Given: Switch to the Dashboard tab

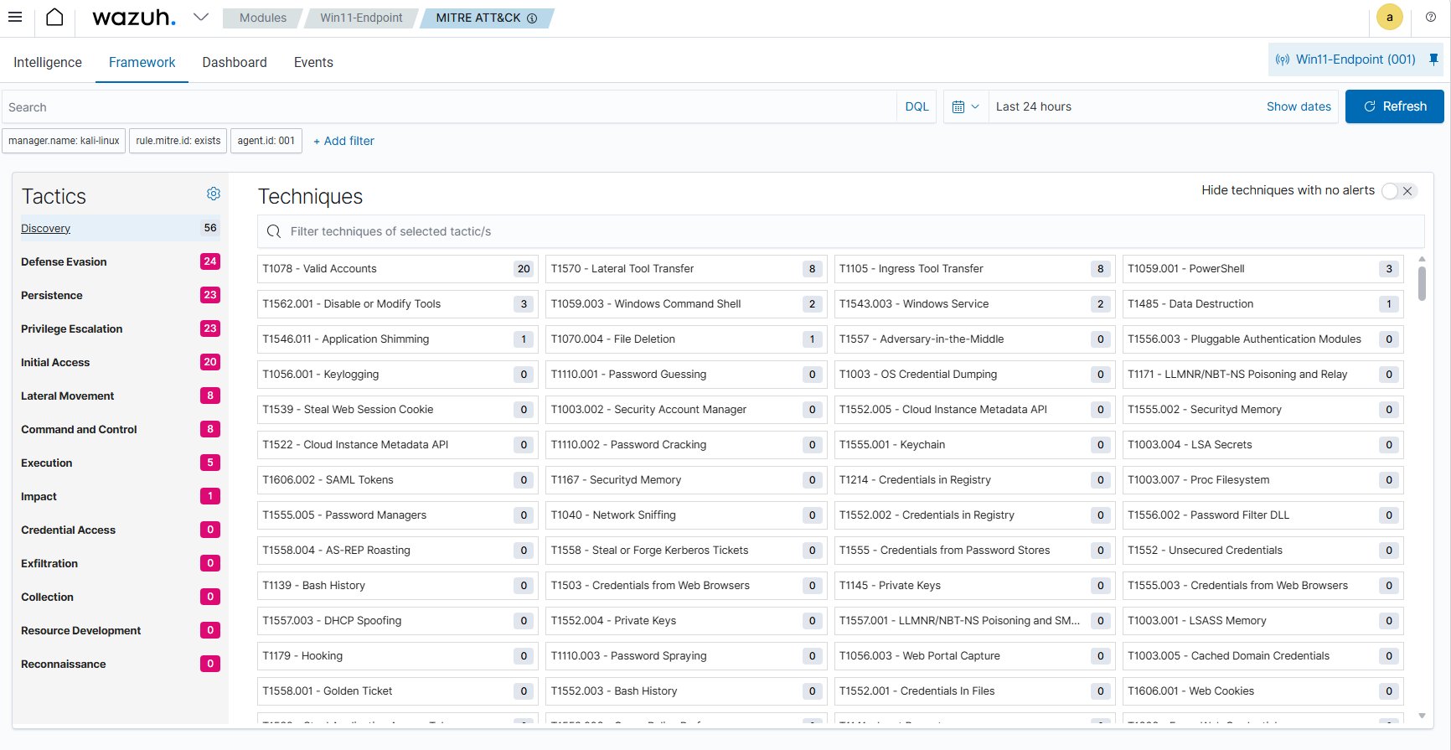Looking at the screenshot, I should (x=235, y=62).
